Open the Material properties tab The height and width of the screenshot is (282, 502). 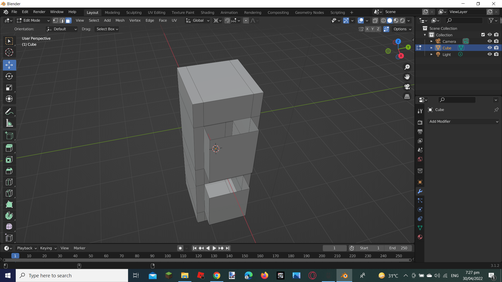click(x=420, y=237)
